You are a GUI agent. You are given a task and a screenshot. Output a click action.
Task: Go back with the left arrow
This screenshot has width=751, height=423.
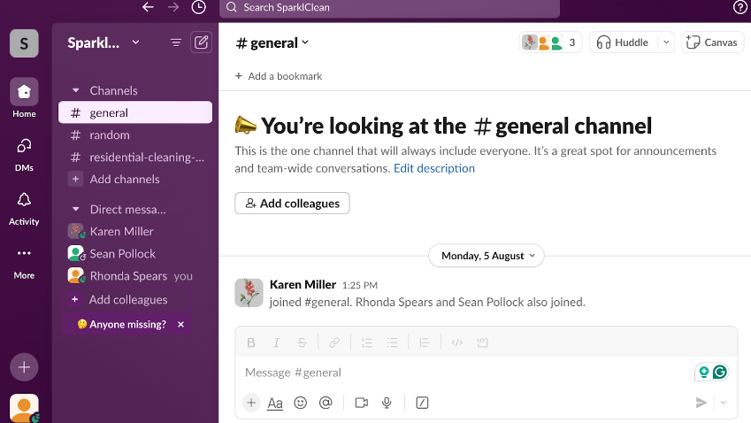148,7
